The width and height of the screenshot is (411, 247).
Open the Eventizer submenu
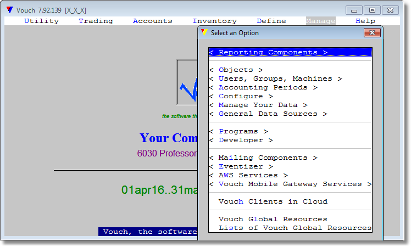point(290,166)
